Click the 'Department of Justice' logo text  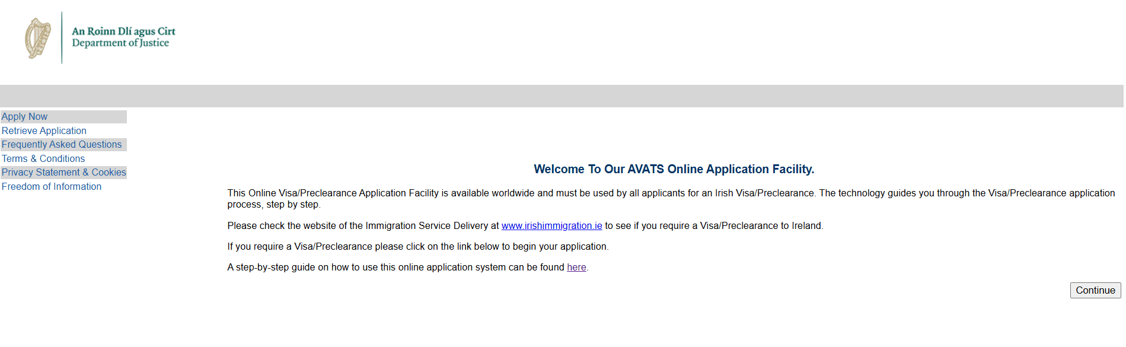(120, 43)
